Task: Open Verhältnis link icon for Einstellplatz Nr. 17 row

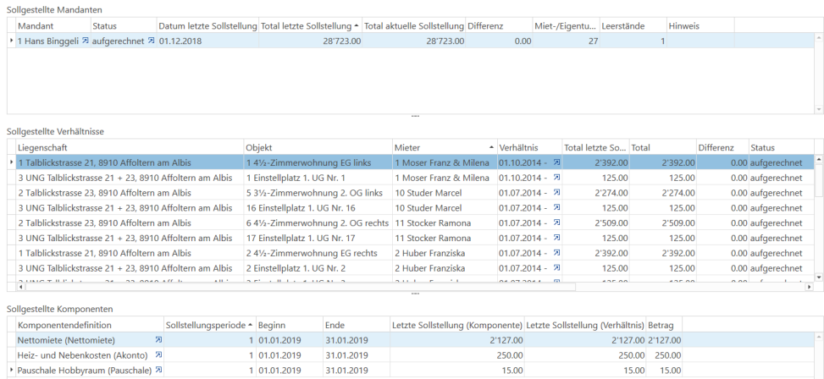Action: pos(557,239)
